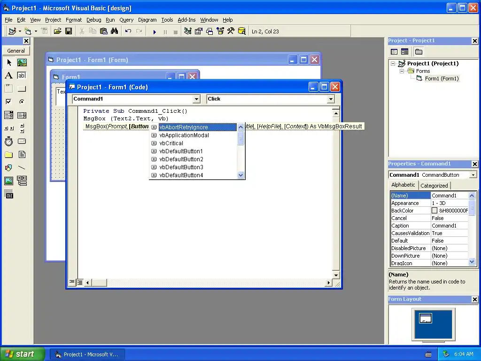
Task: Select the TextBox control tool
Action: coord(22,76)
